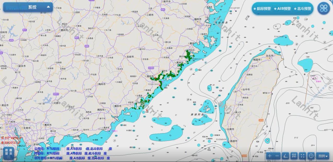Click the crosshair locate target icon

(311, 156)
